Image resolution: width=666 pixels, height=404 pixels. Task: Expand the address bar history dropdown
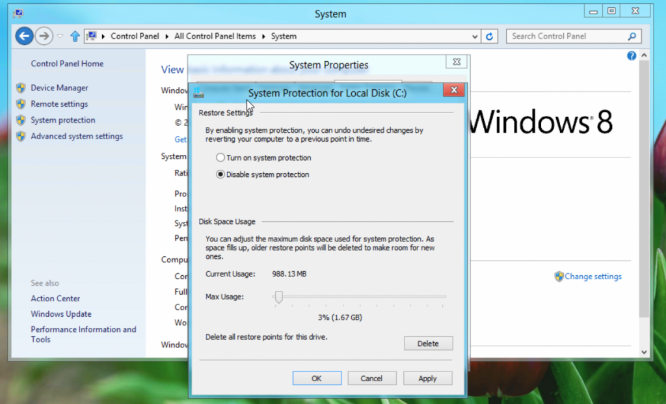475,36
